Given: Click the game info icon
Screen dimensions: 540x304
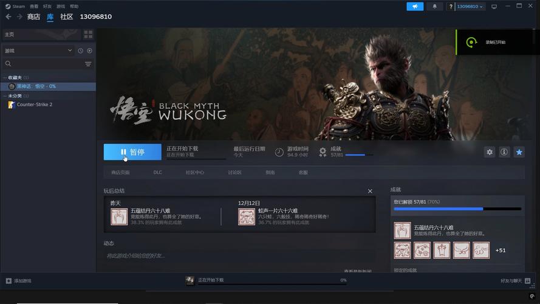Looking at the screenshot, I should 504,152.
